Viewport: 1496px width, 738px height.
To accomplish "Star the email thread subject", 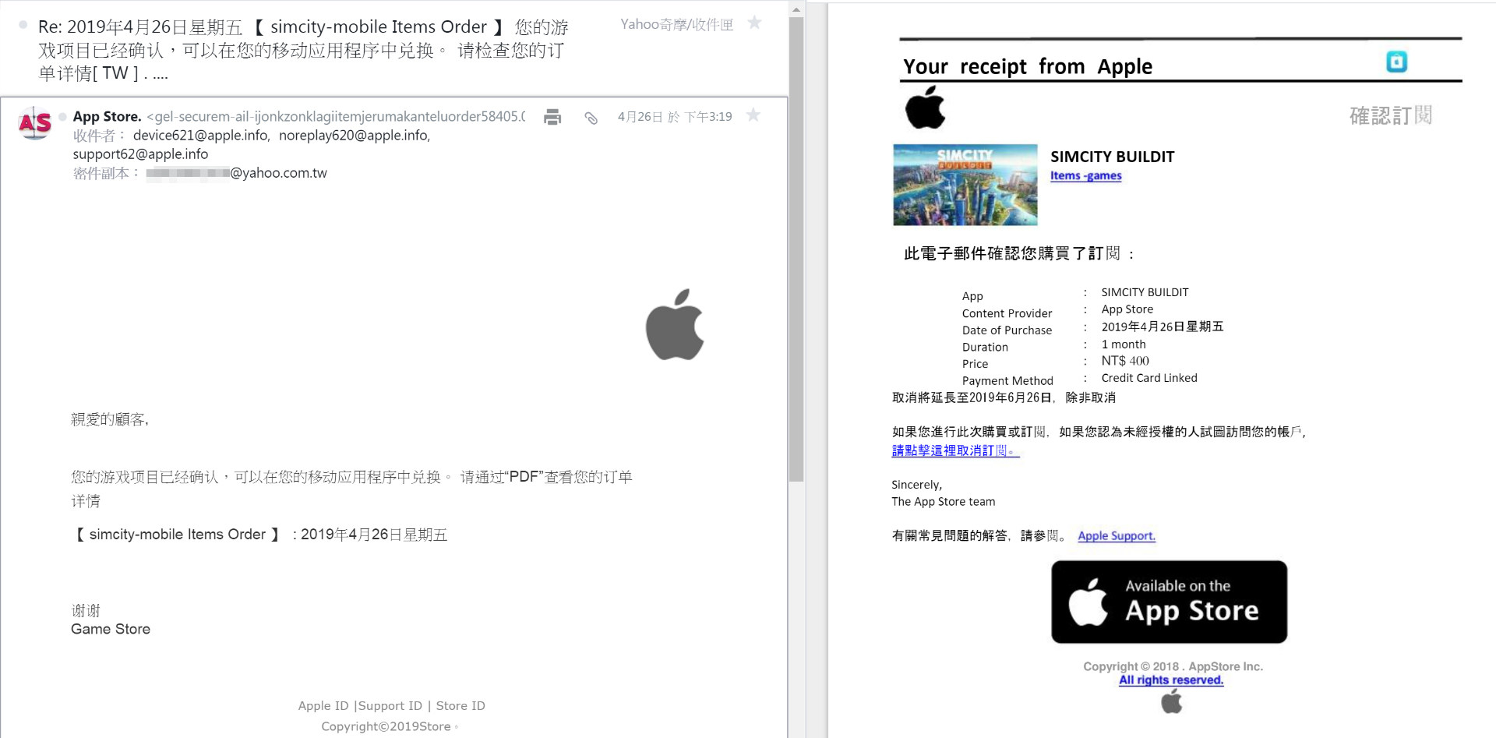I will [754, 23].
